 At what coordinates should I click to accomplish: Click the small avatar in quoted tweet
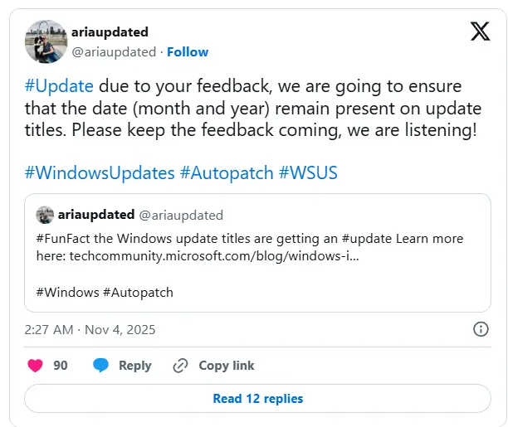point(45,215)
